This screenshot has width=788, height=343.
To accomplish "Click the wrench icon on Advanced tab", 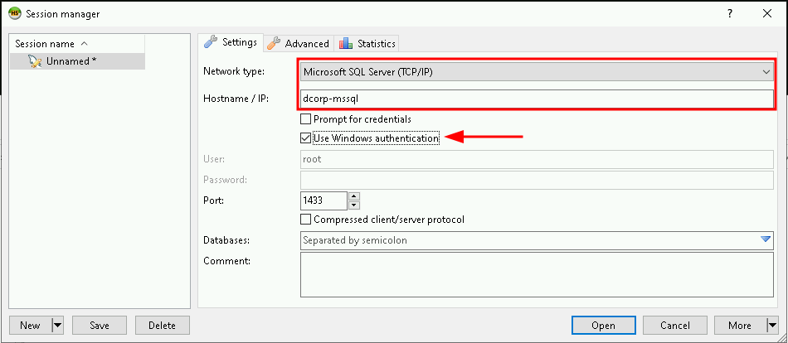I will (x=273, y=43).
